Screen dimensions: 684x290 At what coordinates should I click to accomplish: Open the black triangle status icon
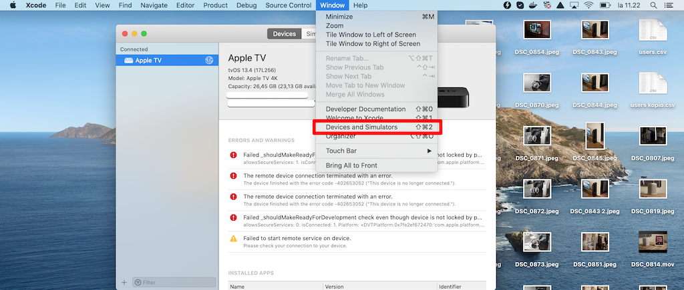pos(560,5)
